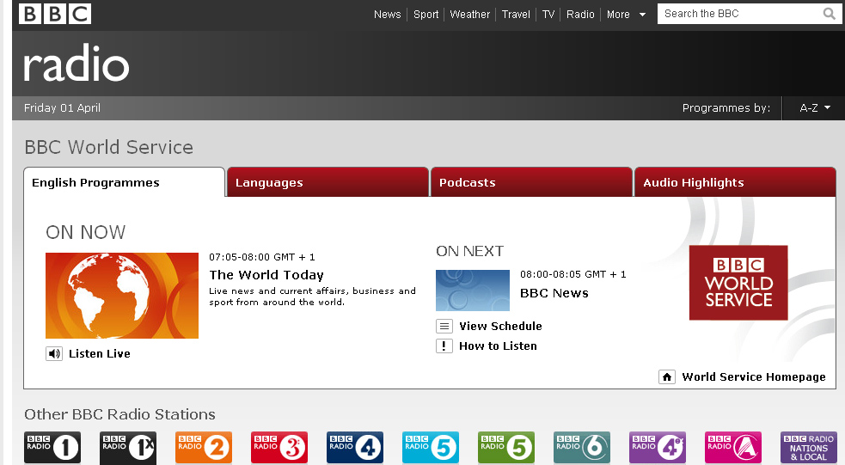This screenshot has width=845, height=465.
Task: Click the BBC World Service heading
Action: pos(109,147)
